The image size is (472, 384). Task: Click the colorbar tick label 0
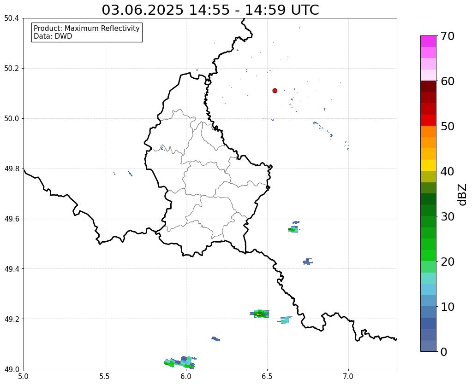444,352
